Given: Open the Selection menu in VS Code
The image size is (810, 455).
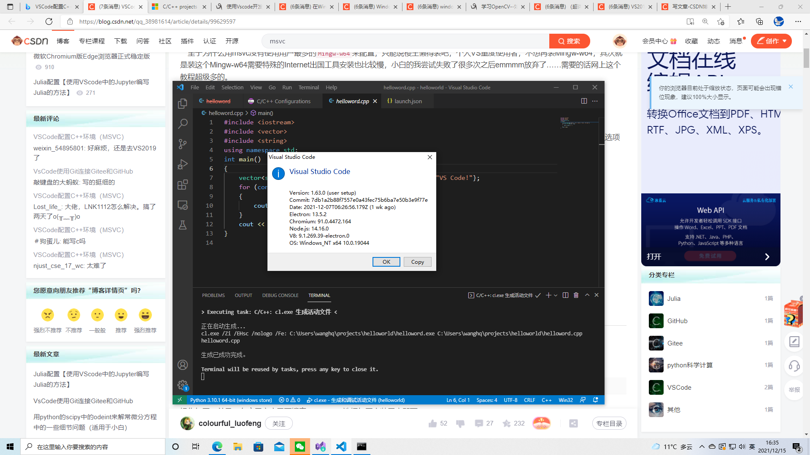Looking at the screenshot, I should pyautogui.click(x=232, y=87).
